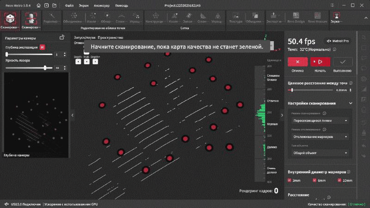The image size is (370, 208).
Task: Click Объедини tool next to Текстура
Action: 254,18
